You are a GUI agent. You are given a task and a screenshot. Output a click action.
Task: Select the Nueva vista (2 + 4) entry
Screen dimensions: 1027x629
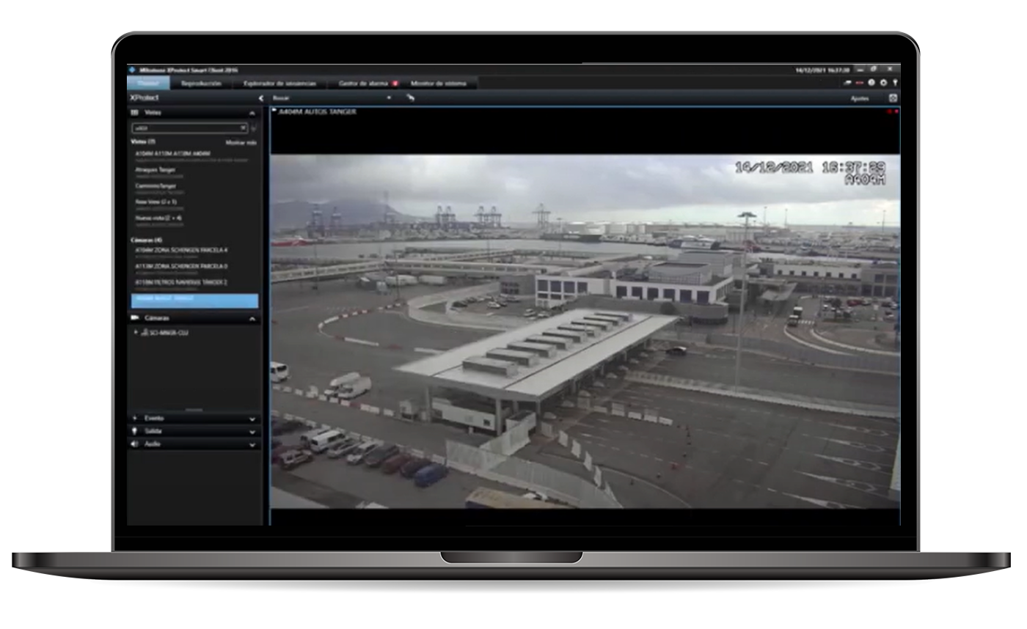pyautogui.click(x=159, y=219)
